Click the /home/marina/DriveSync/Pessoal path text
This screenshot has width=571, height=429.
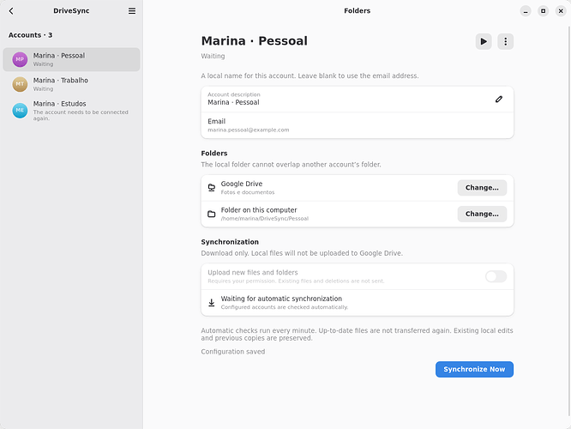coord(265,219)
